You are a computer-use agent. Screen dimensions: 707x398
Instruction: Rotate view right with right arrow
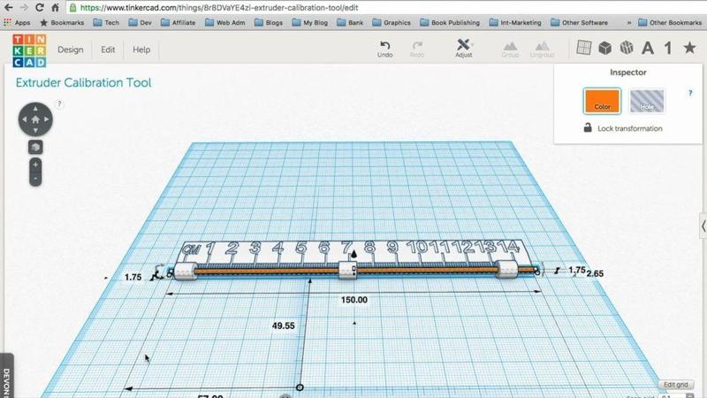pyautogui.click(x=47, y=119)
